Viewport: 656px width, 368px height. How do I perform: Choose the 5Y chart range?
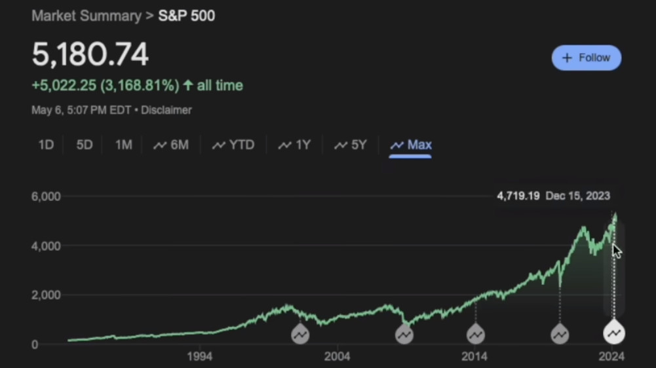(x=351, y=145)
